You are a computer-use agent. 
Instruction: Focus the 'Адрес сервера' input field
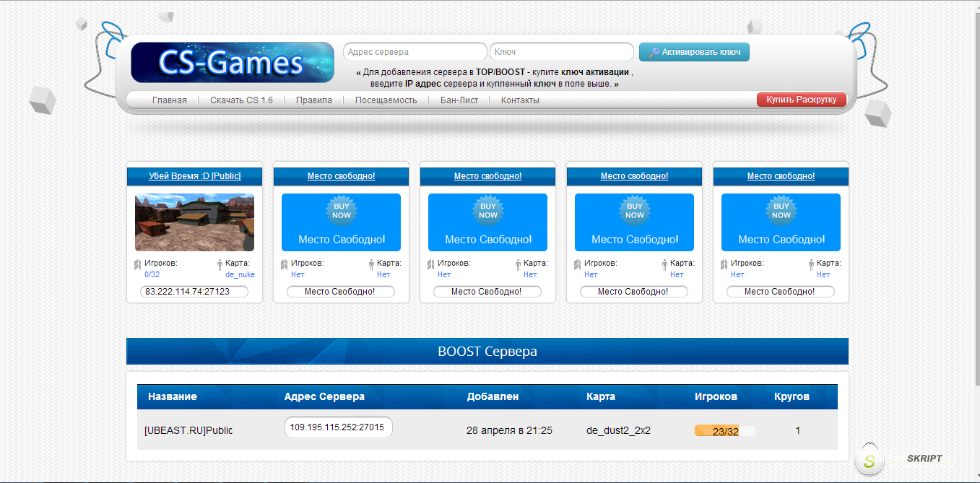(415, 52)
